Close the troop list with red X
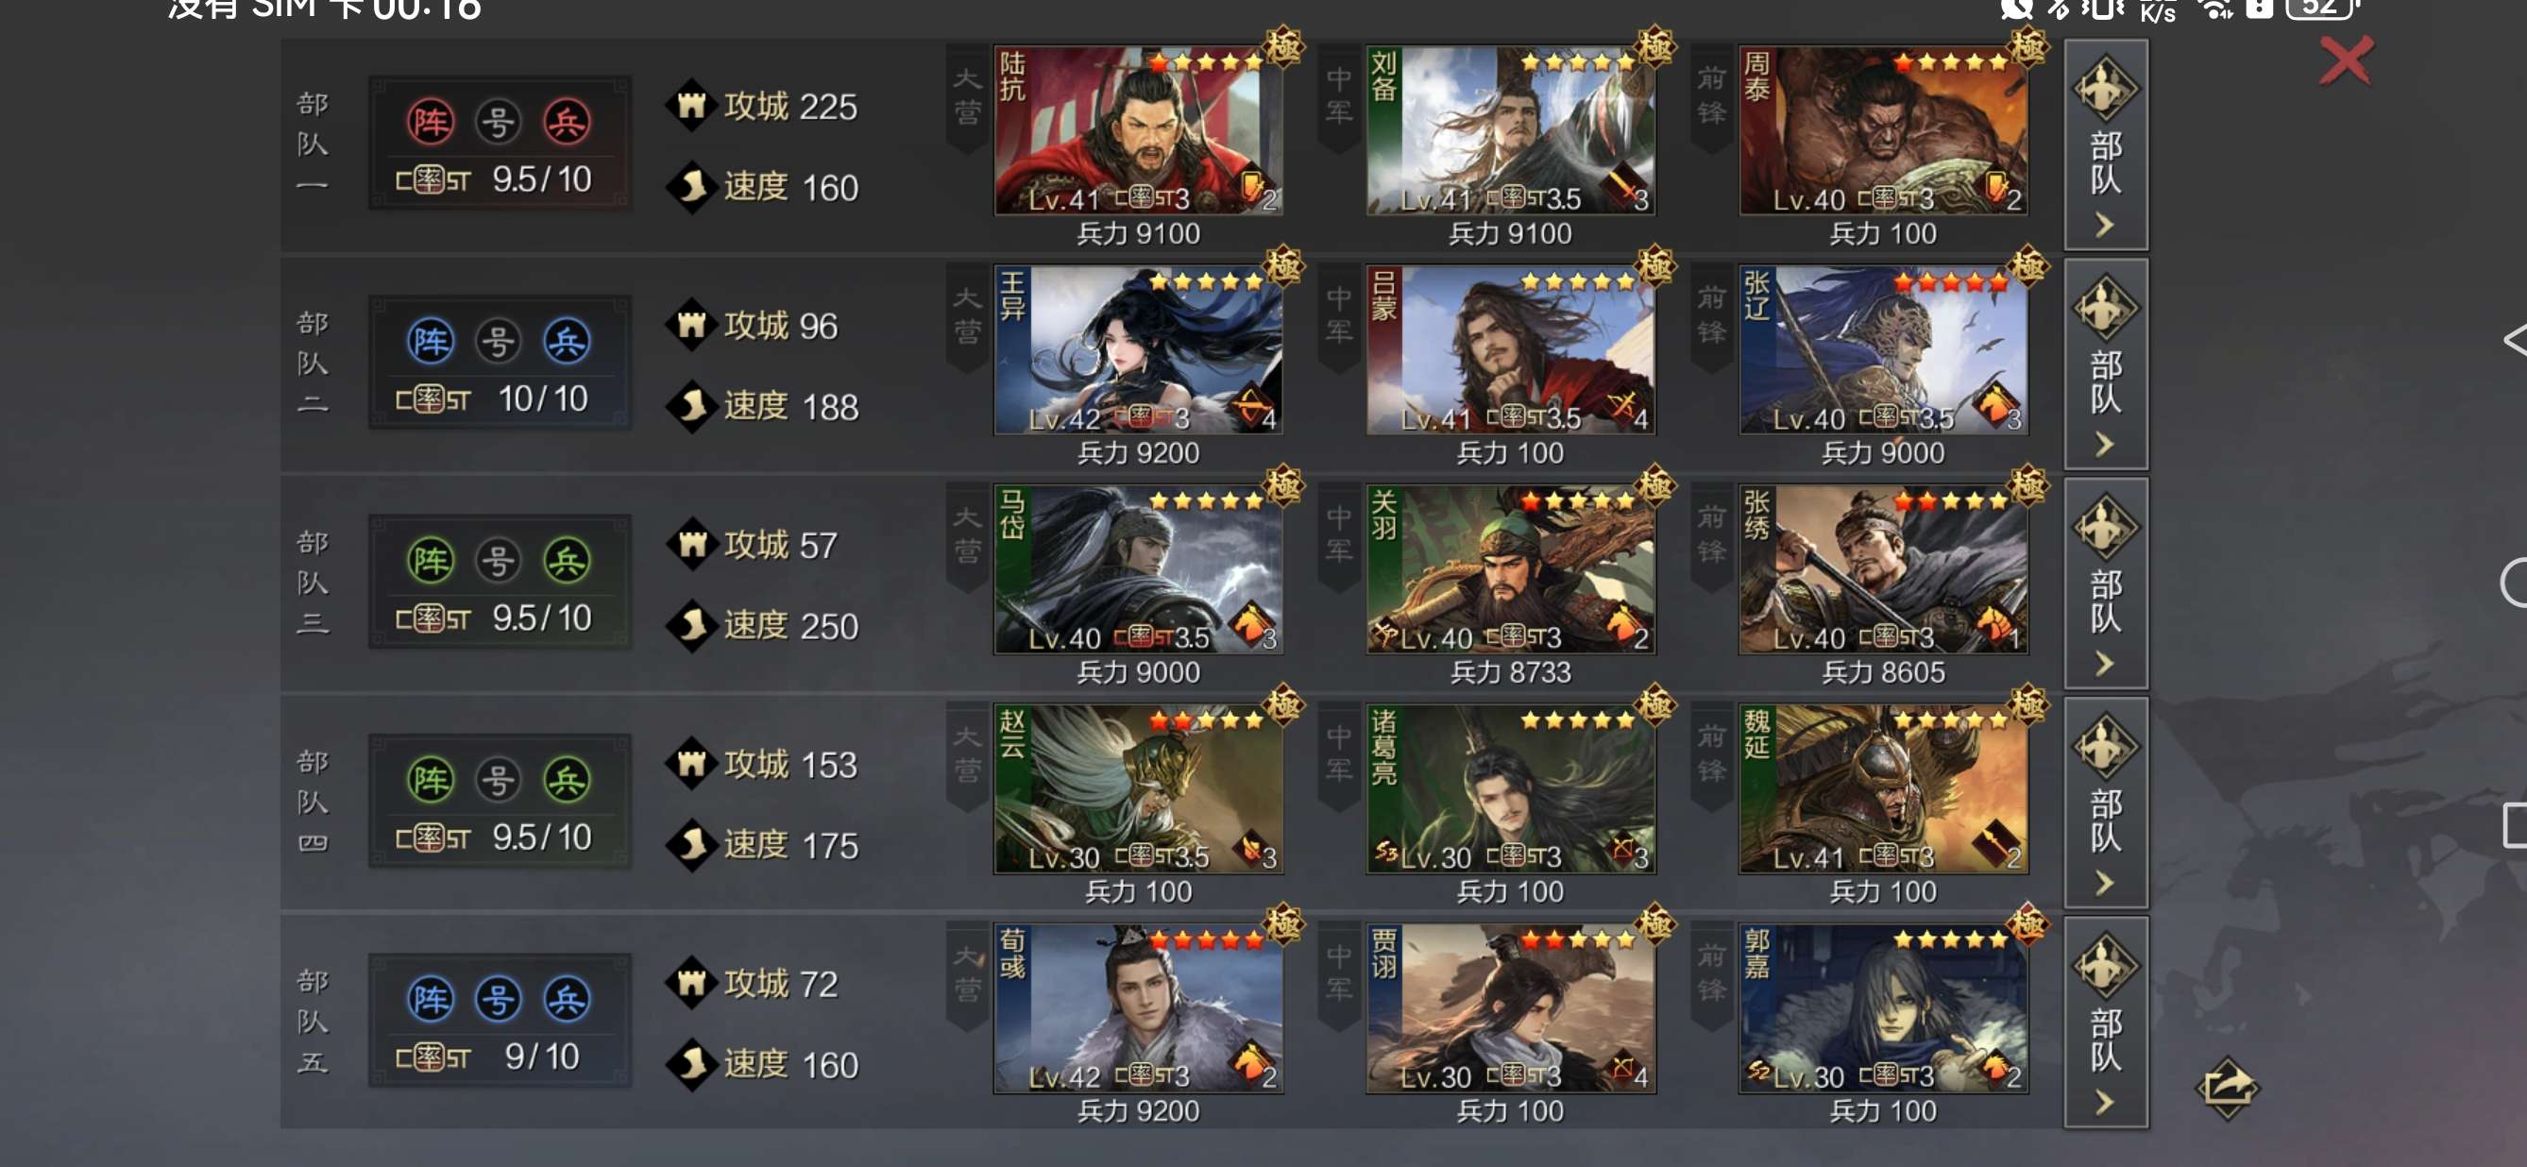 2346,61
